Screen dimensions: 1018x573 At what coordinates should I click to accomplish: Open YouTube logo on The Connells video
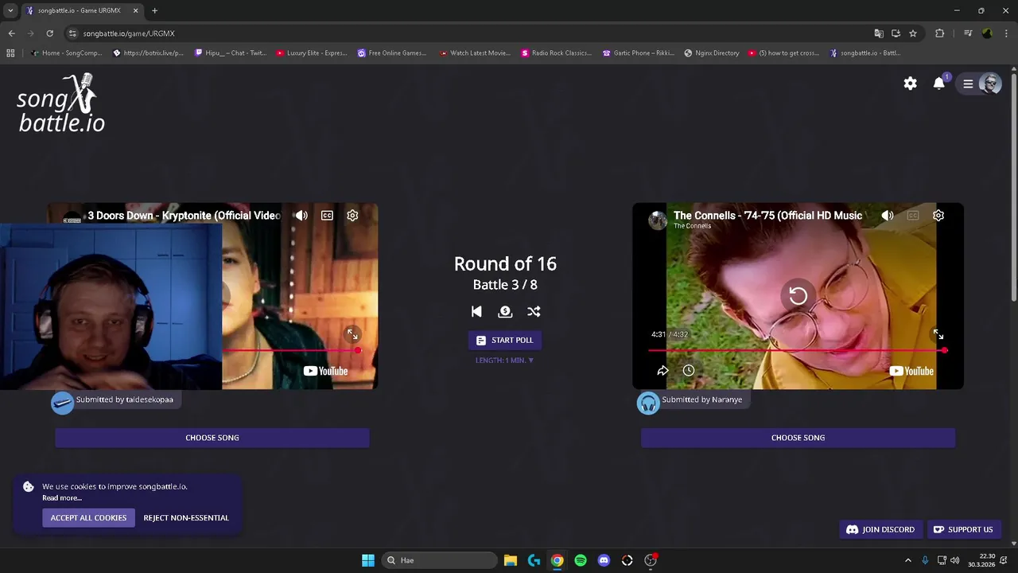tap(911, 371)
